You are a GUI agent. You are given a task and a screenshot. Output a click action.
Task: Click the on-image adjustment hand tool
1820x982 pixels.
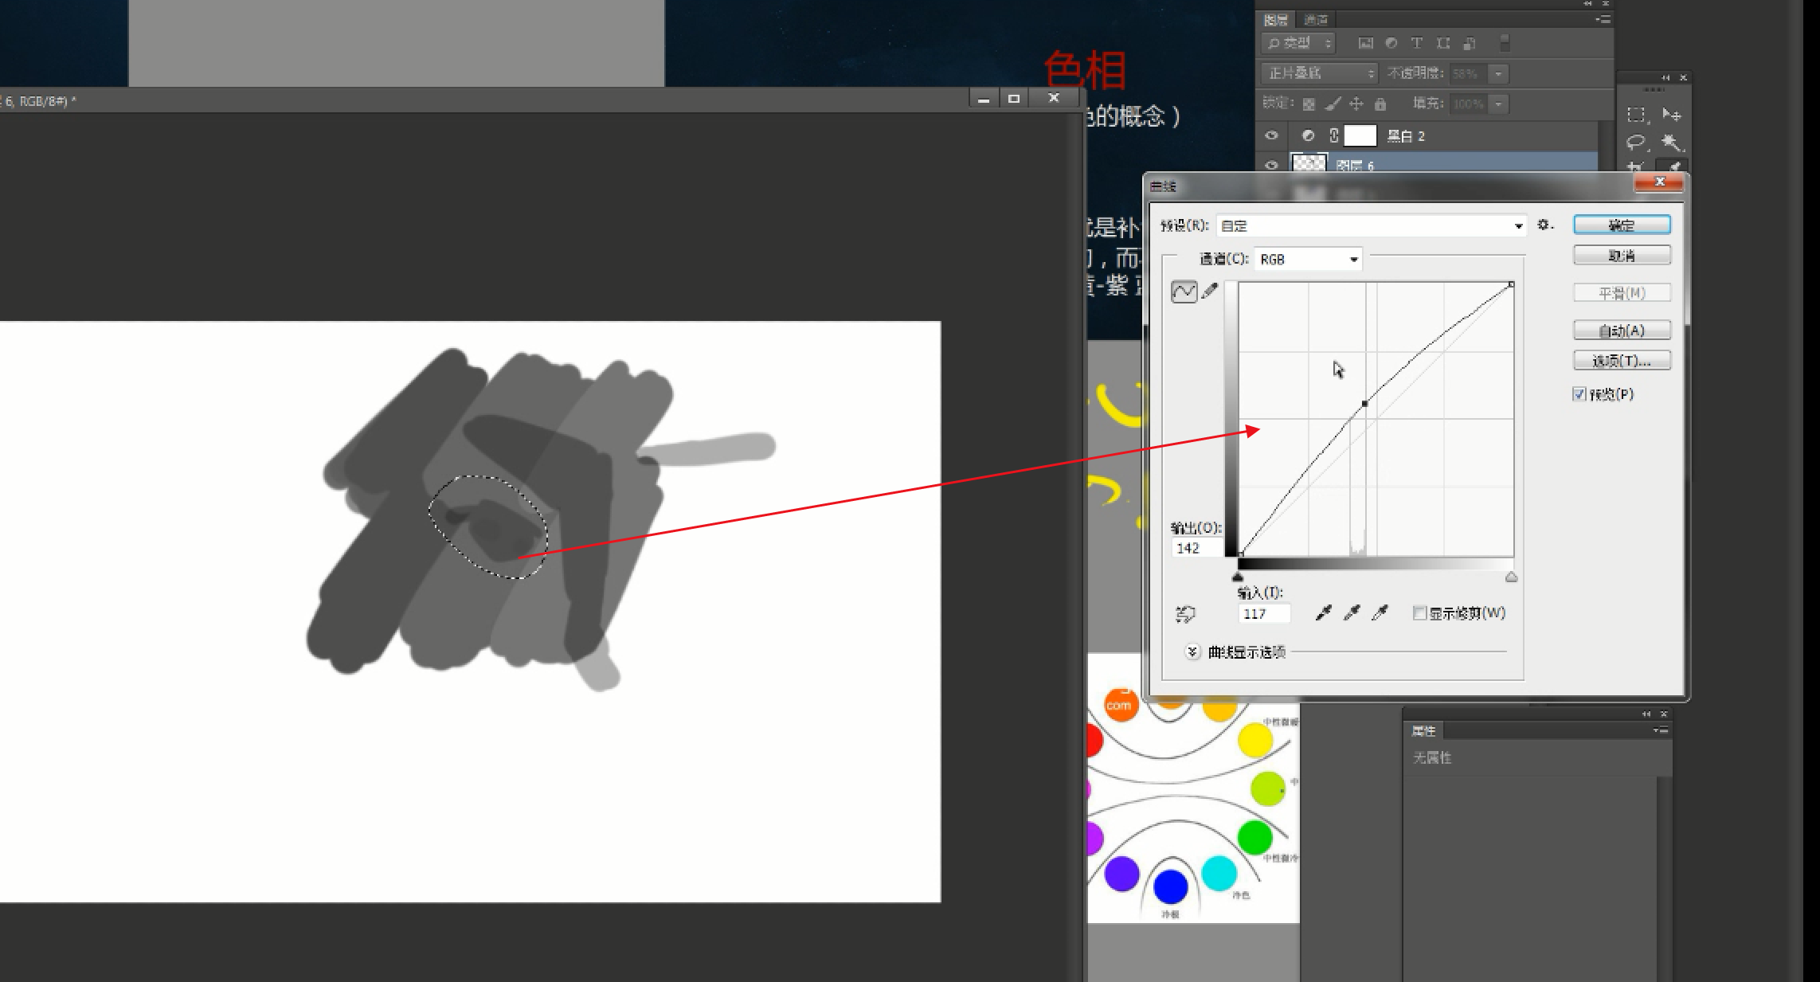click(1185, 614)
